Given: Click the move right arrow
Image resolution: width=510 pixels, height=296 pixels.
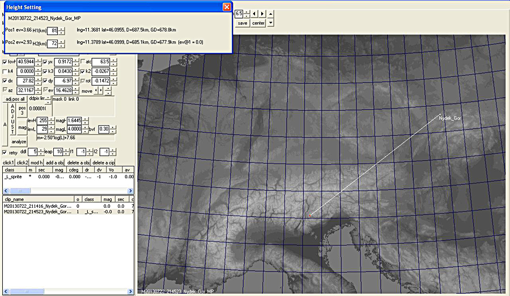Looking at the screenshot, I should click(x=101, y=91).
